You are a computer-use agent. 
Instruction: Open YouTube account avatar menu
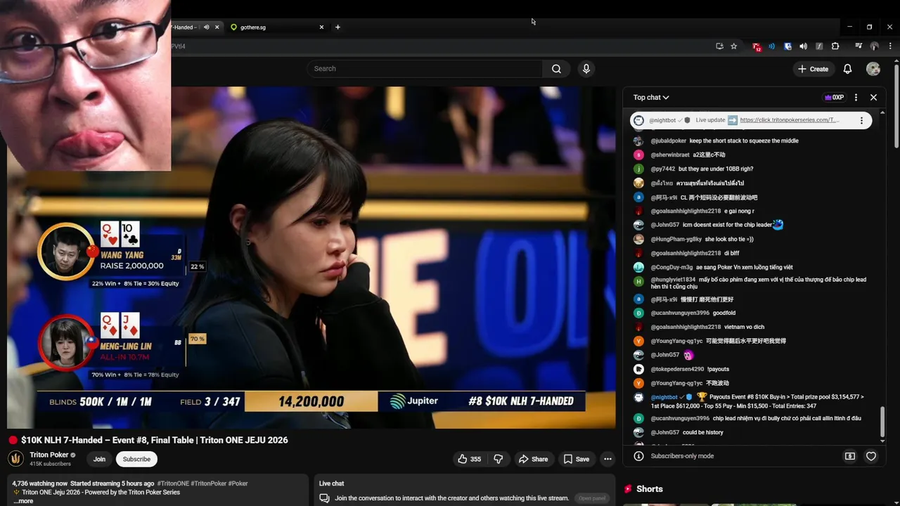click(x=873, y=69)
